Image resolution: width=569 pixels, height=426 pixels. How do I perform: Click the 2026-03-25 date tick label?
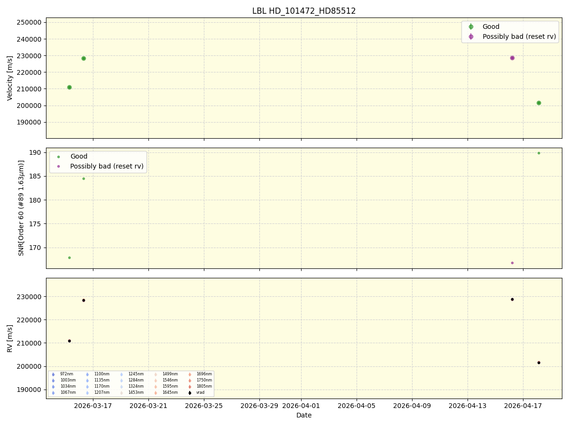pyautogui.click(x=204, y=405)
